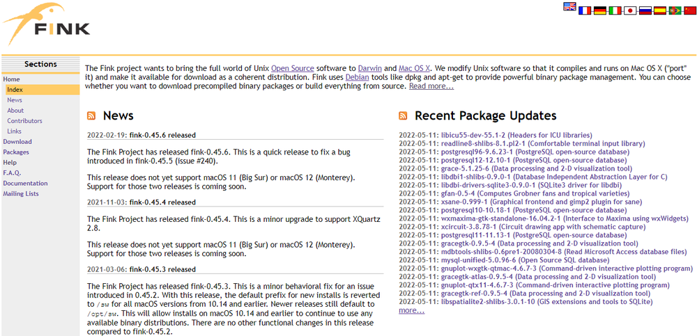Open the grace-5.1.25-6 package link
Image resolution: width=697 pixels, height=336 pixels.
(x=537, y=168)
